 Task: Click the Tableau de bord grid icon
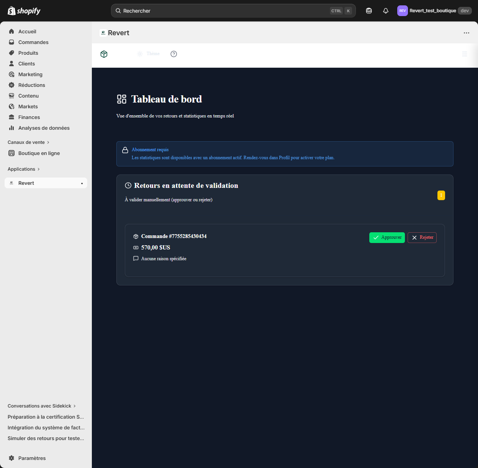122,99
